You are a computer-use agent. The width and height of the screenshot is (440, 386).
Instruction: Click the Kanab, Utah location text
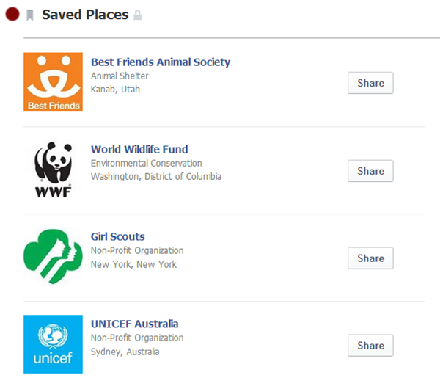point(115,90)
